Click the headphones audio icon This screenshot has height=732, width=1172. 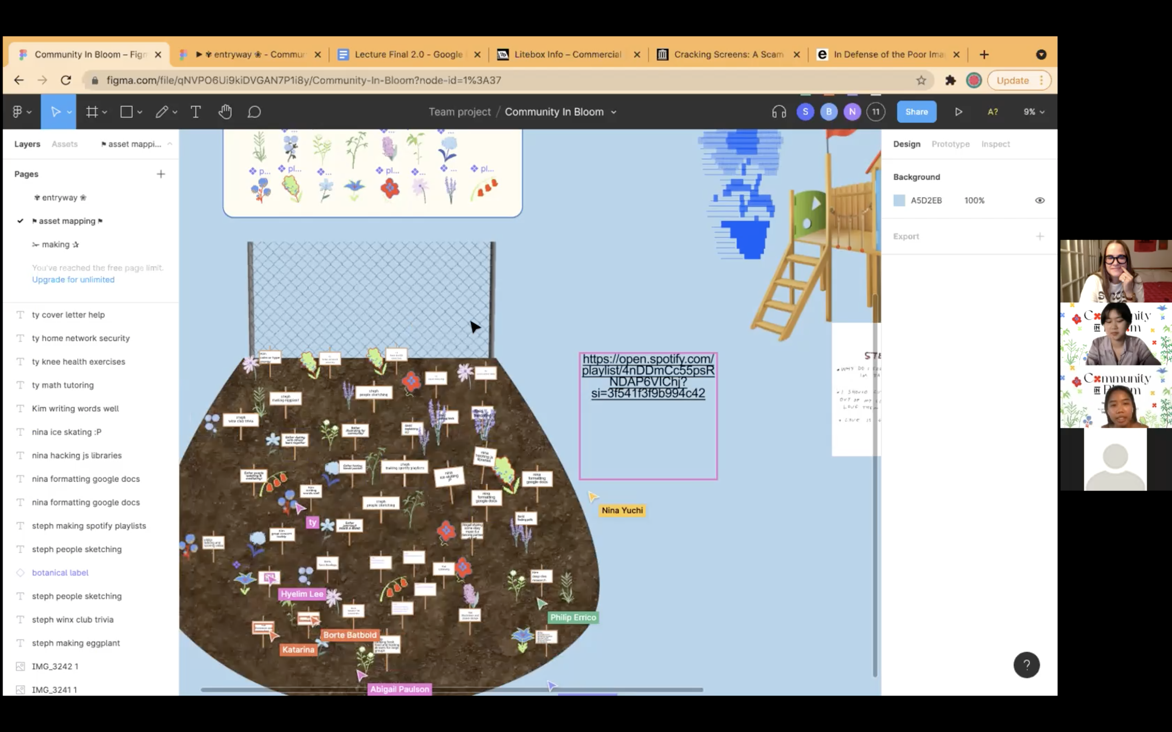[x=779, y=112]
